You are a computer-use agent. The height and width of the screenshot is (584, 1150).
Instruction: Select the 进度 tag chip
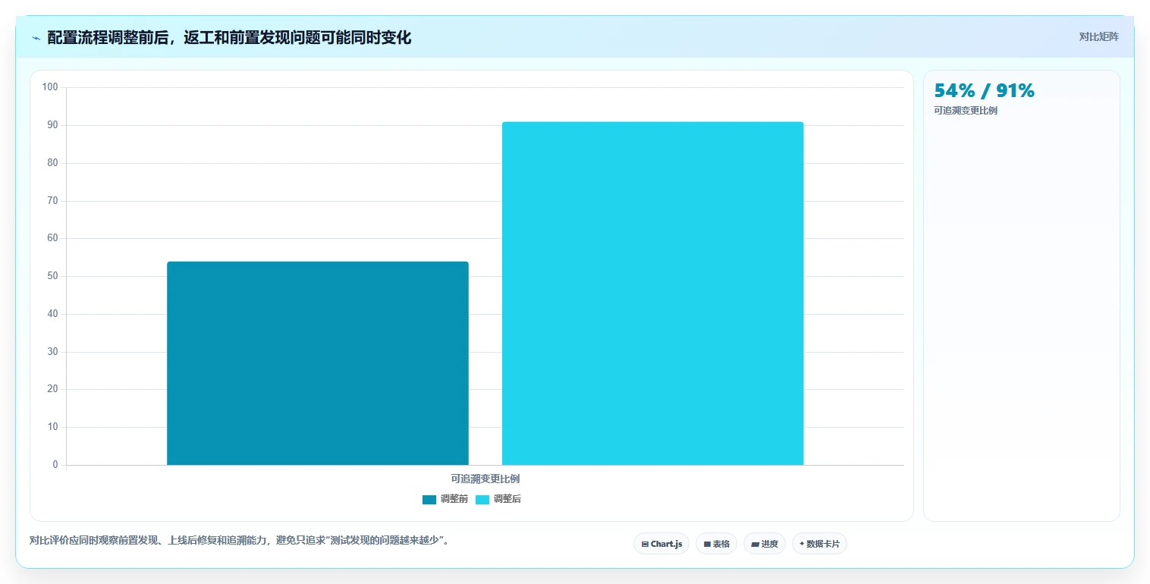point(765,544)
